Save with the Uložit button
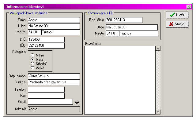This screenshot has height=120, width=196. click(x=177, y=15)
